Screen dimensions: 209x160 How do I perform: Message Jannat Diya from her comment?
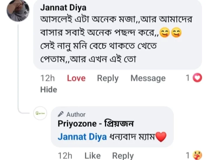(x=148, y=78)
